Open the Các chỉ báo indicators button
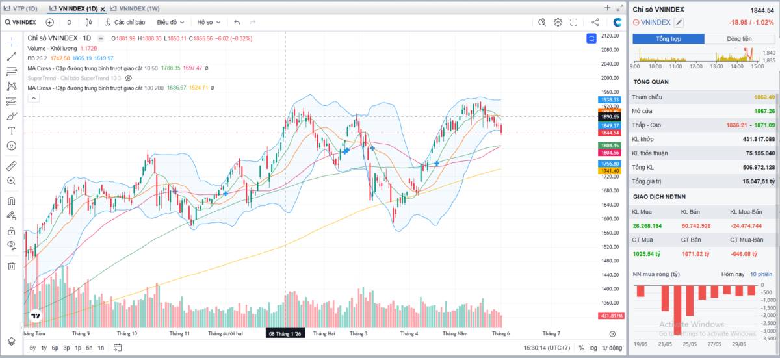 (123, 22)
